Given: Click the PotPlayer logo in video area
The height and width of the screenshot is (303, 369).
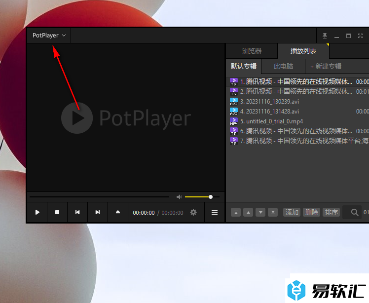Looking at the screenshot, I should (x=126, y=118).
